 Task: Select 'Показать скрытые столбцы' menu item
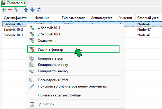[x=75, y=95]
